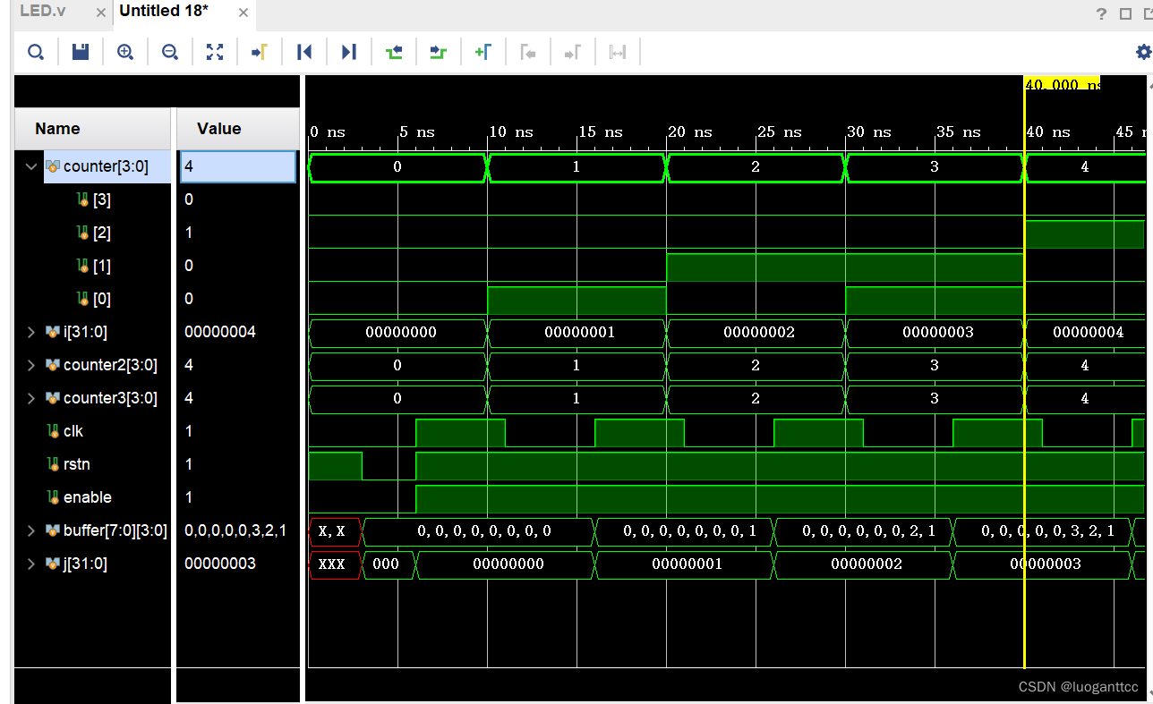Click the Next Marker icon
The width and height of the screenshot is (1153, 704).
(x=573, y=52)
